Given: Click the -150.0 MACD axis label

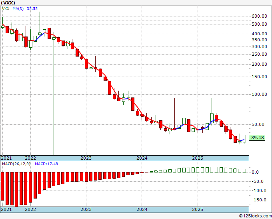Looking at the screenshot, I should tap(259, 200).
